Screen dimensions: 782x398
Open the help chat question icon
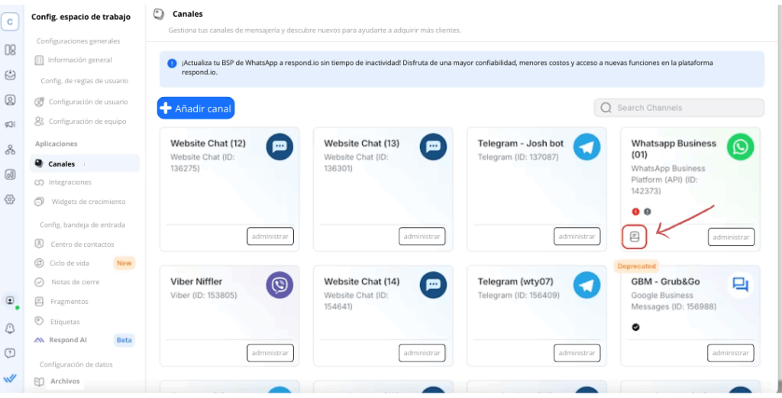pyautogui.click(x=10, y=353)
